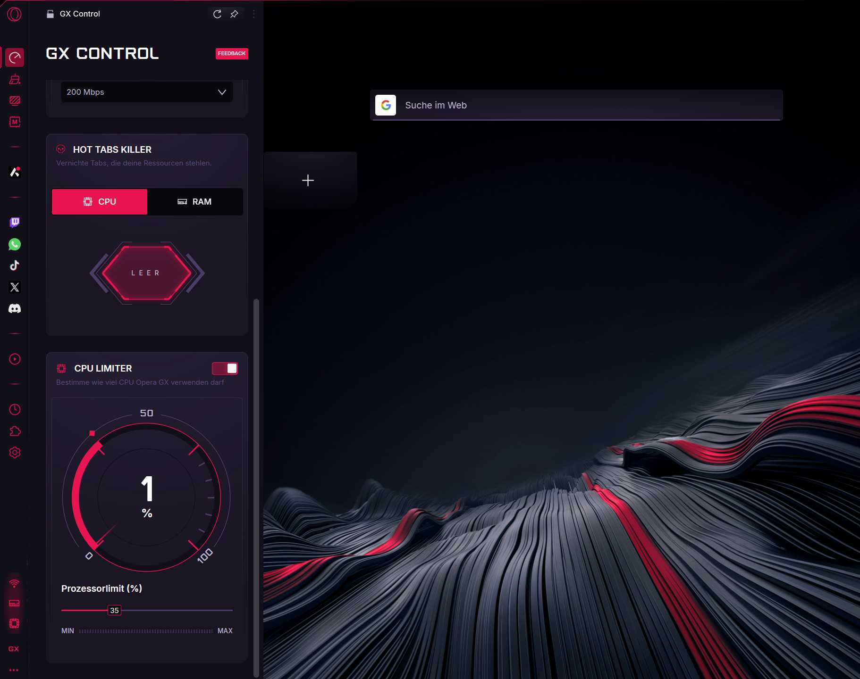860x679 pixels.
Task: Click the FEEDBACK button
Action: [232, 53]
